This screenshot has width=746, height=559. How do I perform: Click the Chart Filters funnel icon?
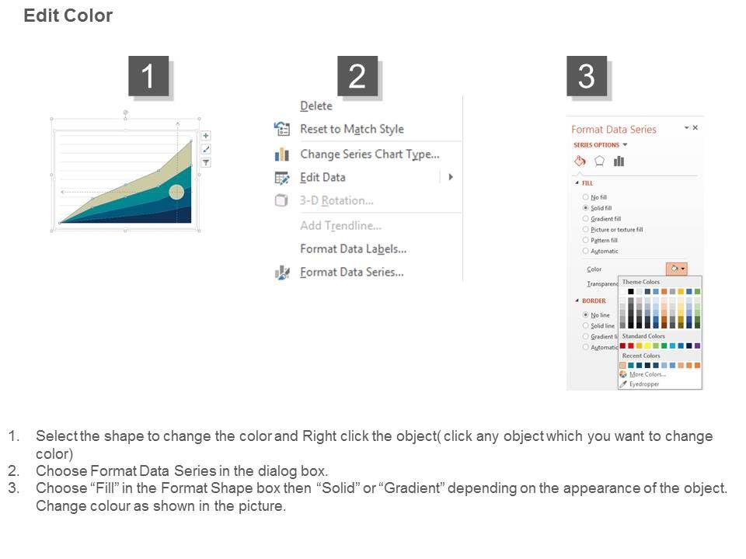coord(206,163)
